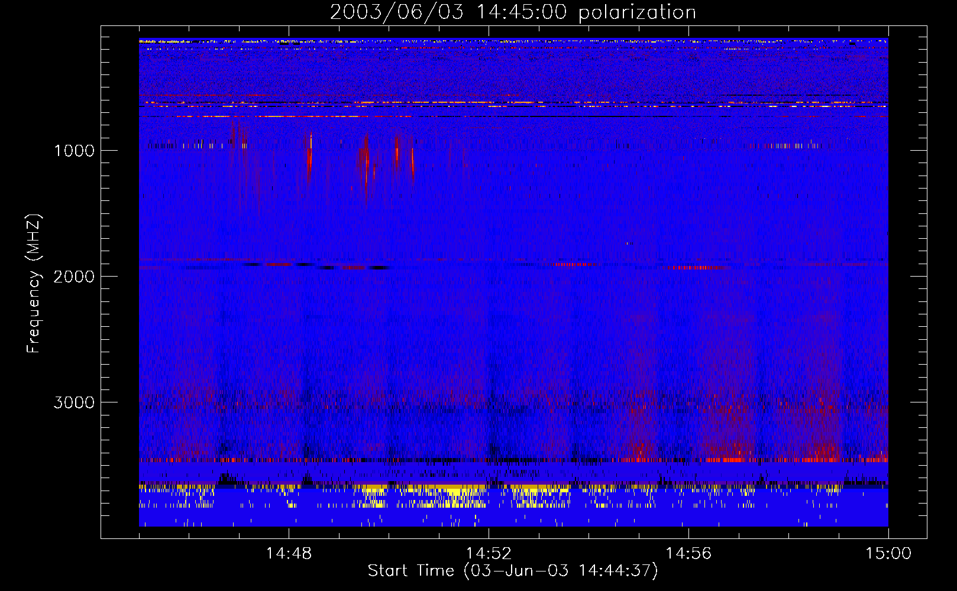This screenshot has height=591, width=957.
Task: Click the plot title "2003/06/03 14:45:00 polarization"
Action: point(513,12)
